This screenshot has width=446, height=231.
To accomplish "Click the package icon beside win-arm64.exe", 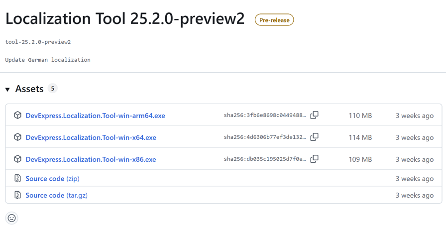I will point(17,115).
